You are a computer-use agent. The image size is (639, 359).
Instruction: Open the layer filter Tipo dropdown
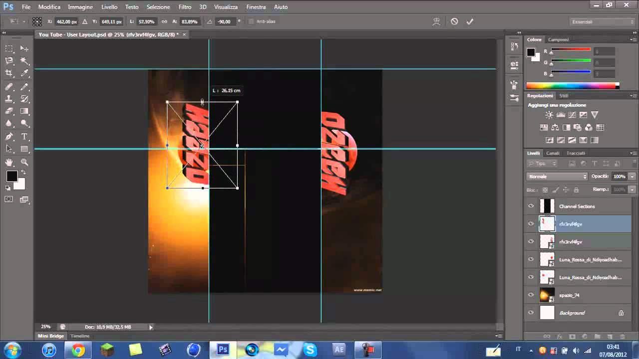click(543, 164)
